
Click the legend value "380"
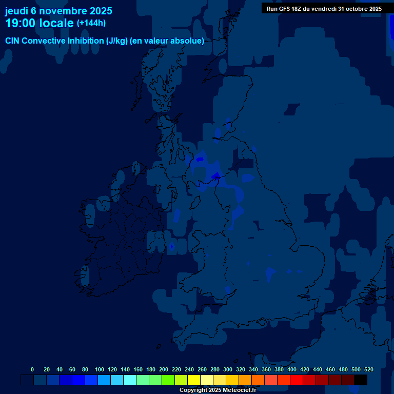(x=279, y=369)
